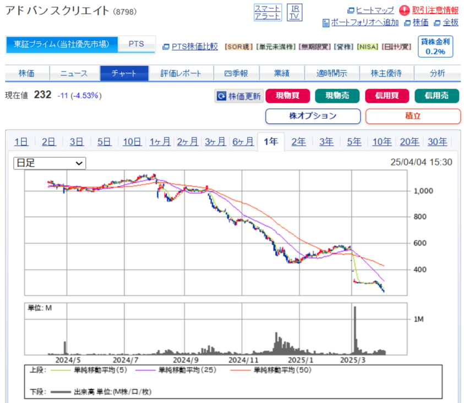Viewport: 464px width, 403px height.
Task: Open the ヒートマップ link
Action: click(x=375, y=10)
